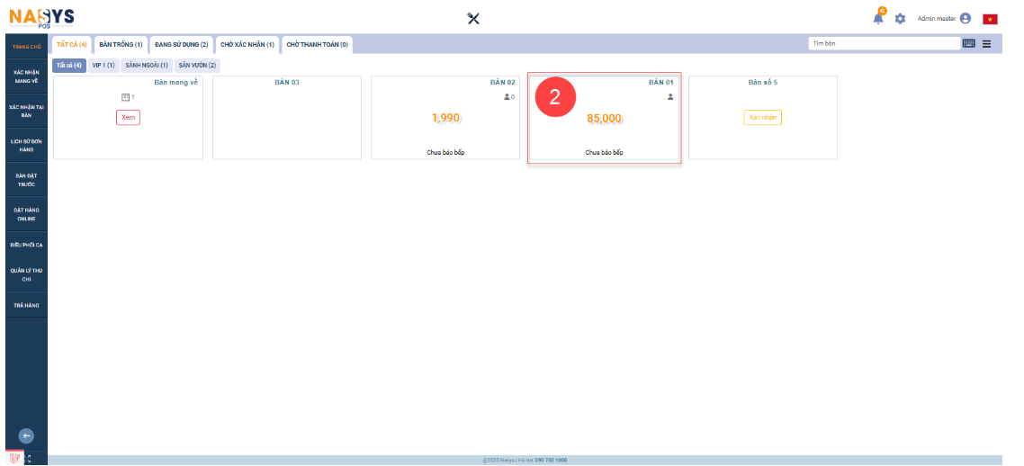The image size is (1024, 466).
Task: Open the CHỜ THANH TOÁN (0) tab
Action: [x=317, y=44]
